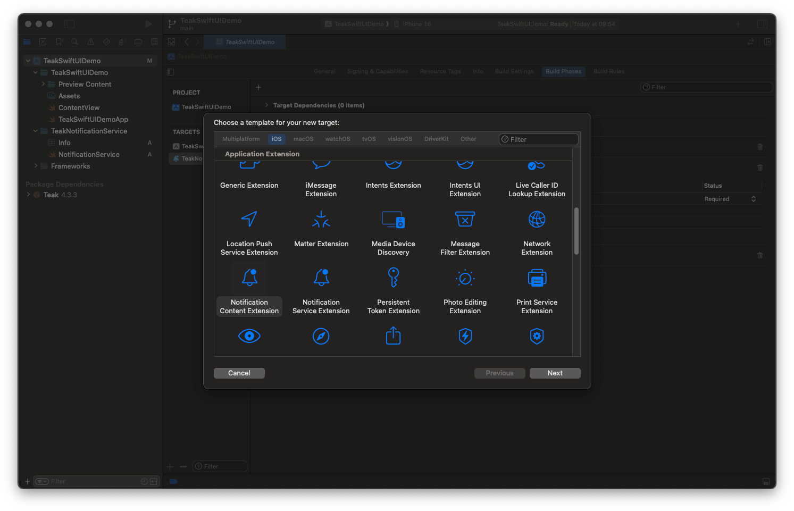This screenshot has width=794, height=511.
Task: Toggle the inspector panel at top right
Action: [x=762, y=24]
